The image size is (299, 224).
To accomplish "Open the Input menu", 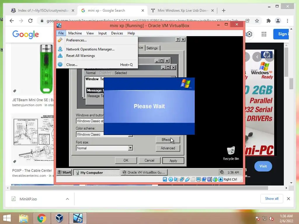I will click(x=102, y=33).
